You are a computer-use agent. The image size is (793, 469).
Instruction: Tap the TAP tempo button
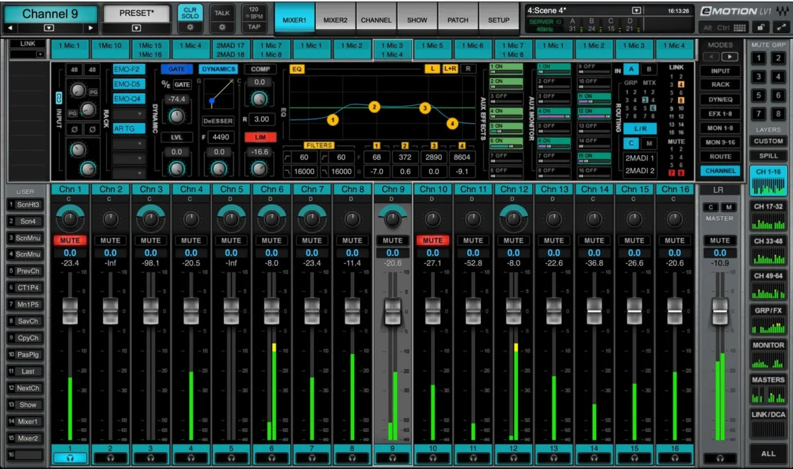click(x=254, y=27)
